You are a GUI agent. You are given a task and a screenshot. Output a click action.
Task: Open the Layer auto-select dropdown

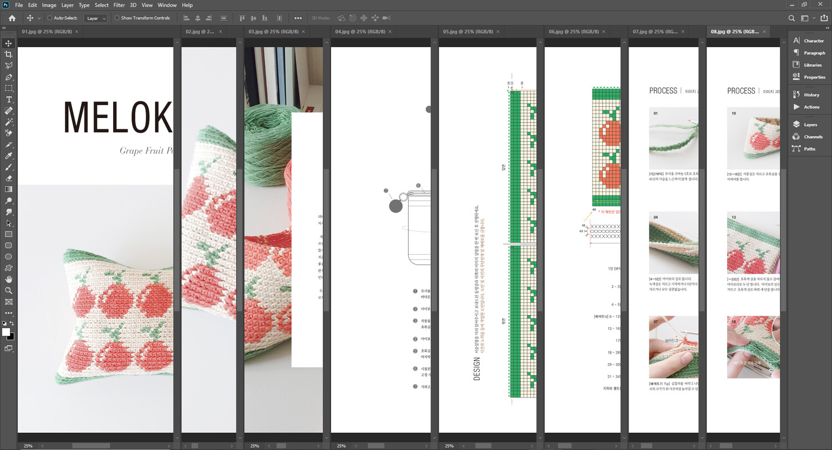(95, 18)
